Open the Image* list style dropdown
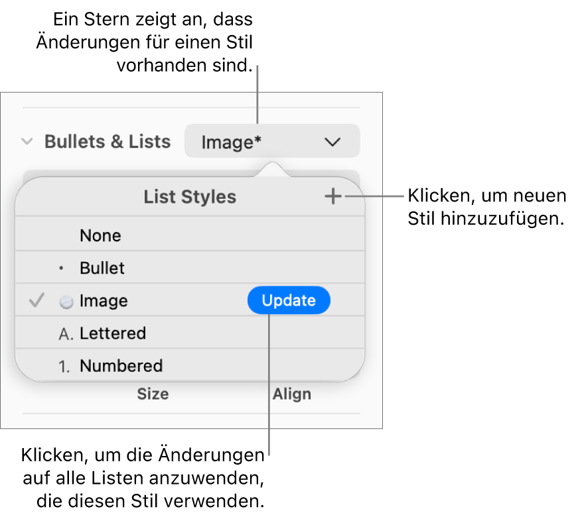Image resolution: width=576 pixels, height=517 pixels. point(272,141)
